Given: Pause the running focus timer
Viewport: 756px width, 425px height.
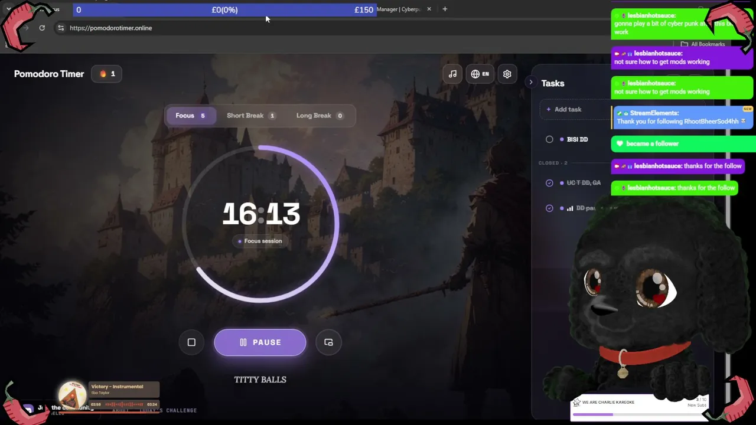Looking at the screenshot, I should click(x=260, y=342).
